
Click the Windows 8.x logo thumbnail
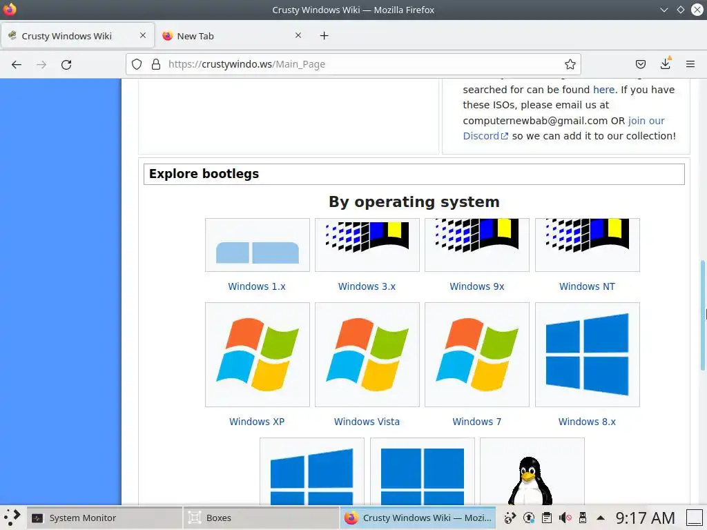pyautogui.click(x=588, y=355)
